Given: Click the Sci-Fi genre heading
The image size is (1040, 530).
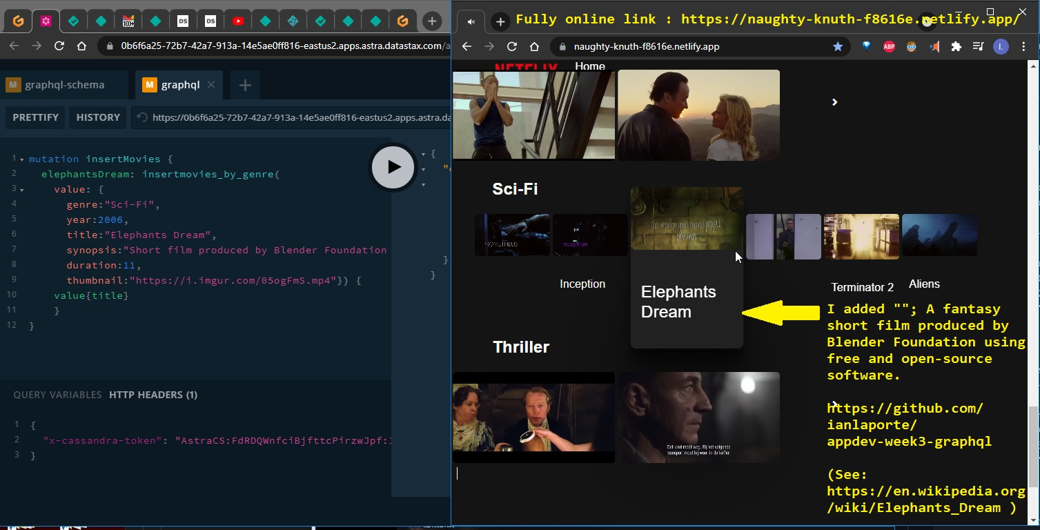Looking at the screenshot, I should (x=515, y=189).
